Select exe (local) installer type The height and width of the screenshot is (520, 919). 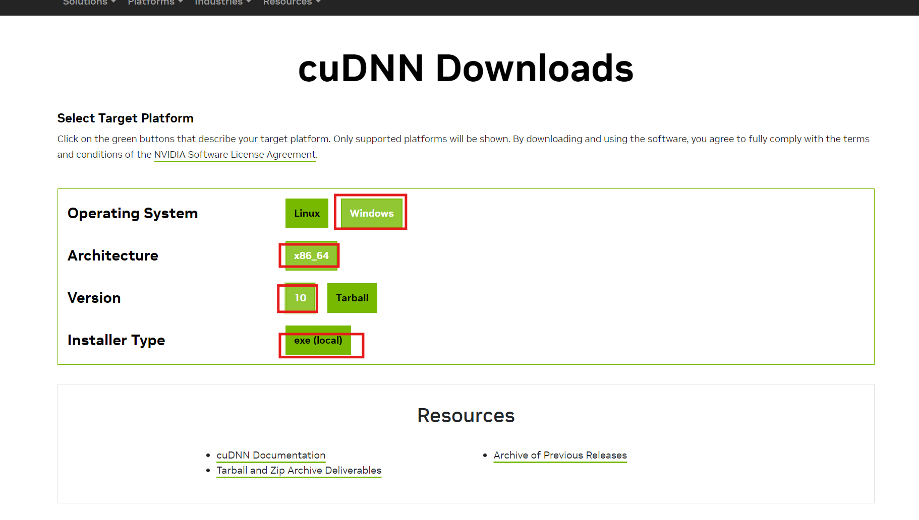coord(318,340)
